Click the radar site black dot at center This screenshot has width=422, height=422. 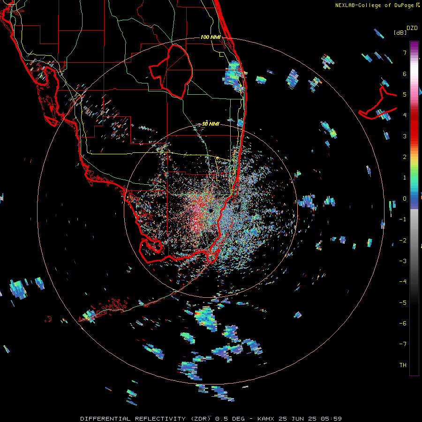click(211, 211)
